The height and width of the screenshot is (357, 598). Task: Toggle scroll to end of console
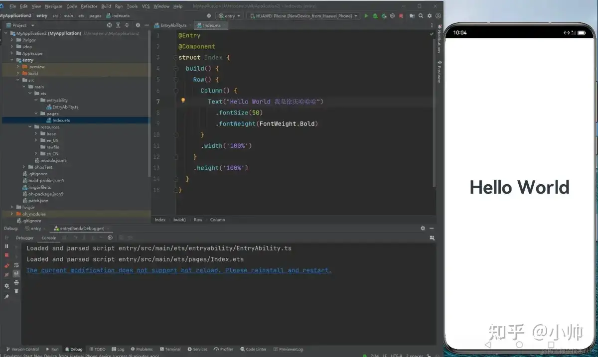coord(16,273)
